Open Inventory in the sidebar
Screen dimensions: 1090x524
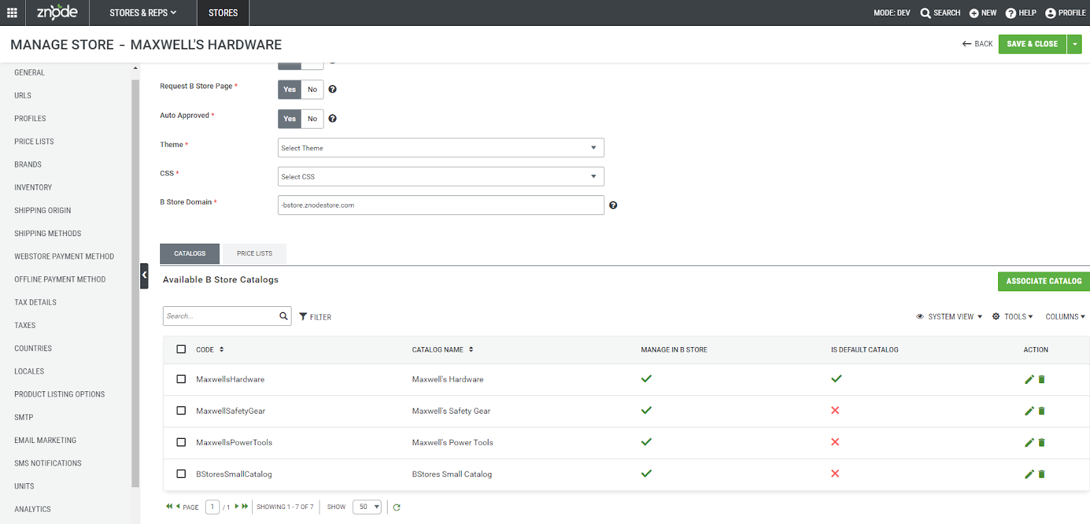[33, 188]
